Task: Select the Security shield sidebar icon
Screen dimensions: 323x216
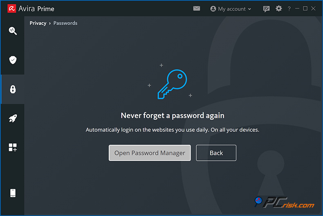Action: (x=13, y=60)
